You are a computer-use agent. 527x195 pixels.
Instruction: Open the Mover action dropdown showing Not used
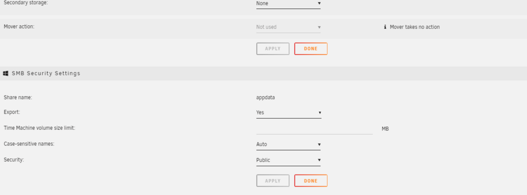pyautogui.click(x=288, y=27)
